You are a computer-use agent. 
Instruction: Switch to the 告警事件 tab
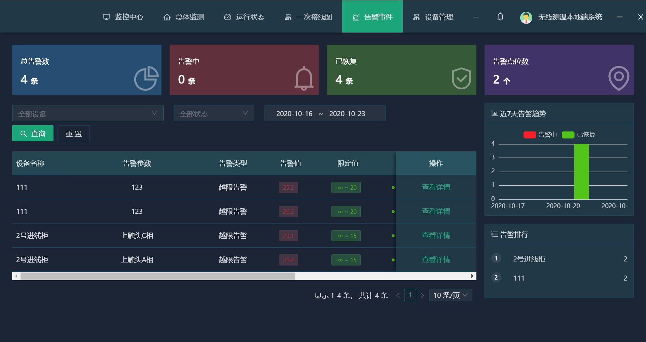(372, 16)
